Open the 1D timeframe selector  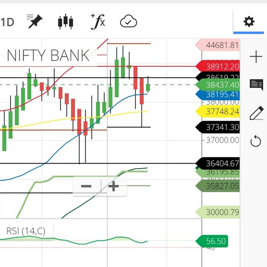point(7,22)
